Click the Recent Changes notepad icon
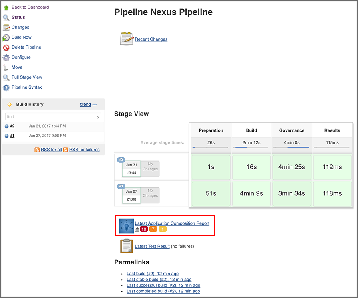The width and height of the screenshot is (358, 298). pos(127,39)
